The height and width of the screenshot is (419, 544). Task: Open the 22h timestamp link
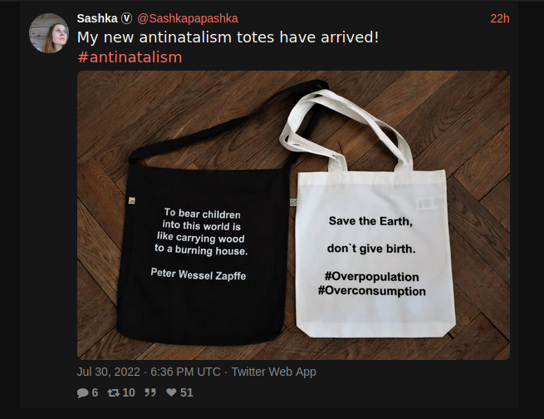point(500,18)
